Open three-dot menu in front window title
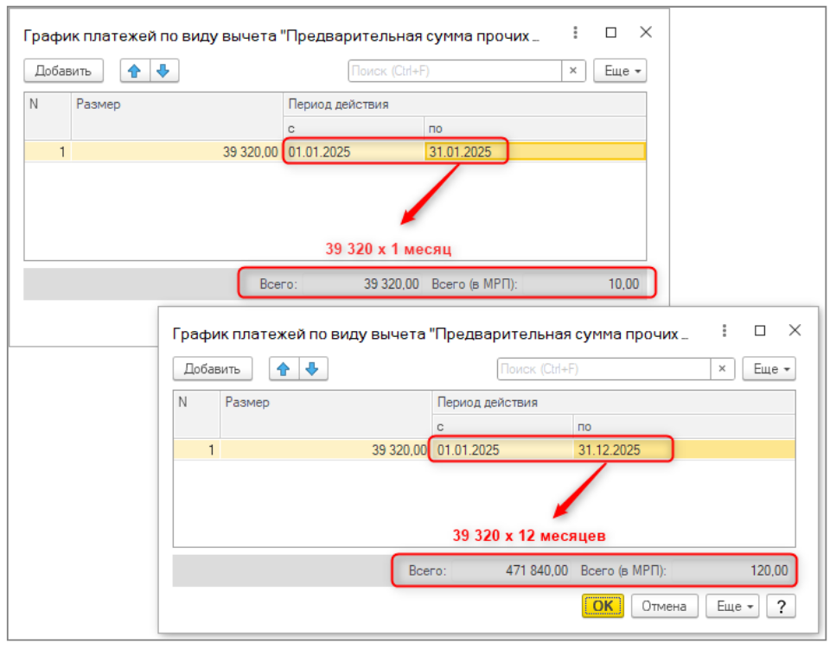The height and width of the screenshot is (649, 836). [x=724, y=331]
